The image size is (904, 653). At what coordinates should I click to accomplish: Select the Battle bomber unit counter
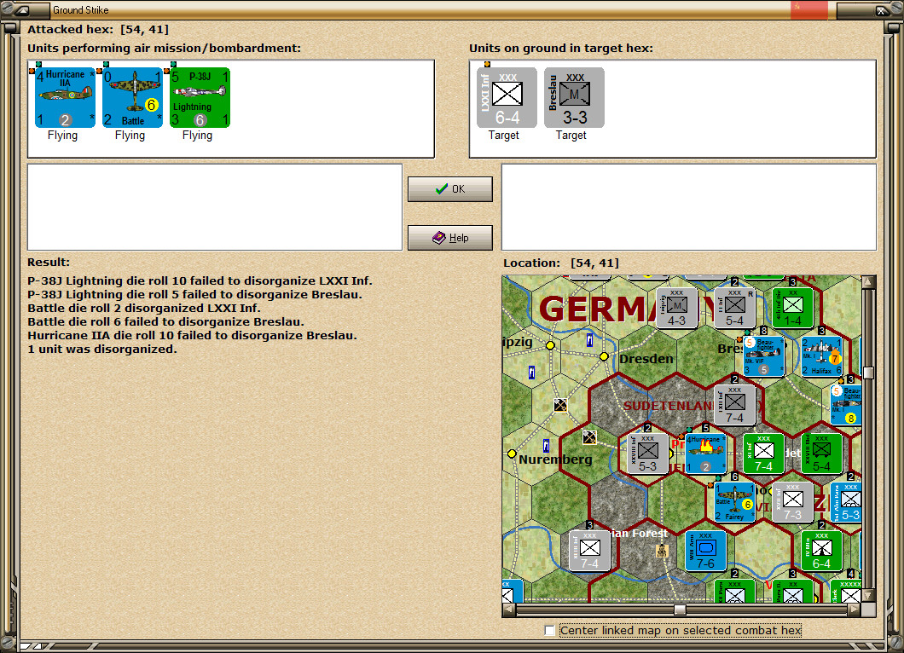pos(132,98)
